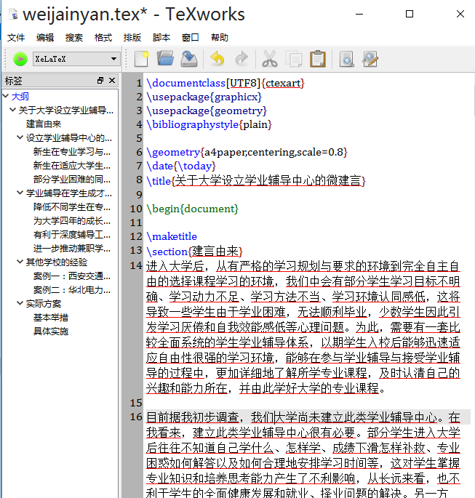Select the 其他学校的经验 outline entry
475x498 pixels.
(x=57, y=262)
